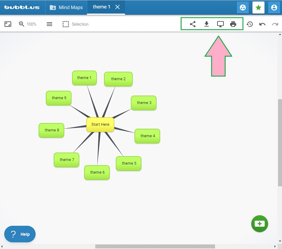Click the horizontal scrollbar thumb

tap(155, 246)
